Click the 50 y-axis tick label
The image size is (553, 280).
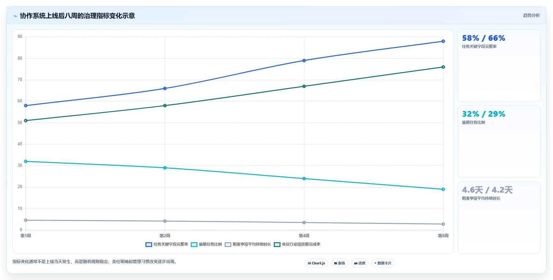pyautogui.click(x=20, y=123)
